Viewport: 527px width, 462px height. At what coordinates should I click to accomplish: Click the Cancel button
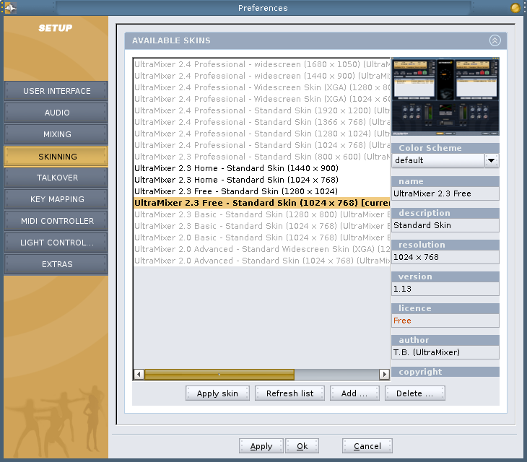click(x=367, y=446)
